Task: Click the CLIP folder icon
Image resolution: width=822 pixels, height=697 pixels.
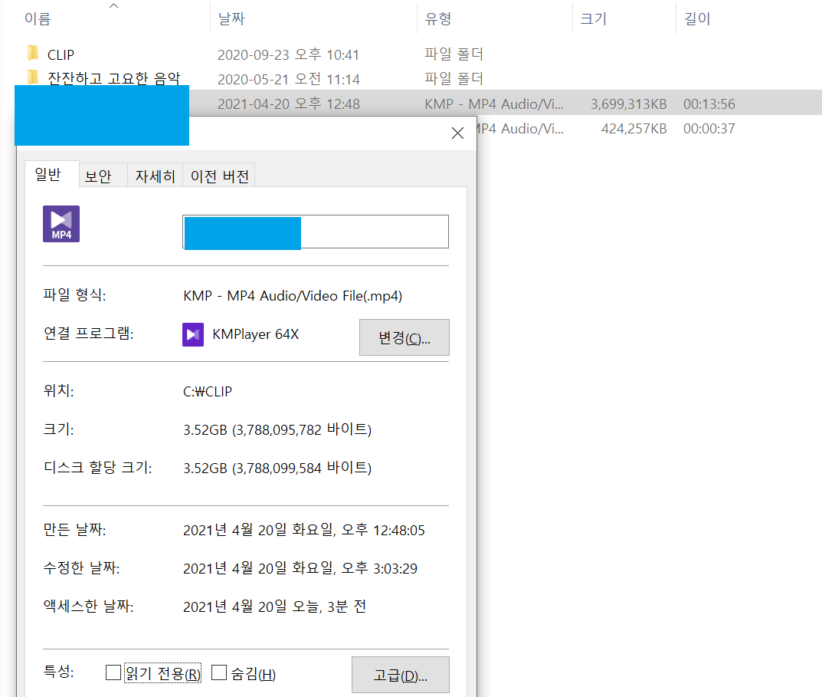Action: pos(32,54)
